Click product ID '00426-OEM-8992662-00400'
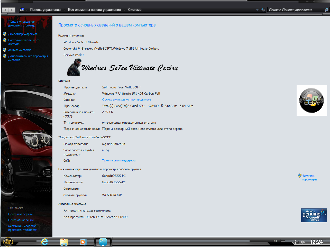The image size is (330, 247). tap(107, 217)
